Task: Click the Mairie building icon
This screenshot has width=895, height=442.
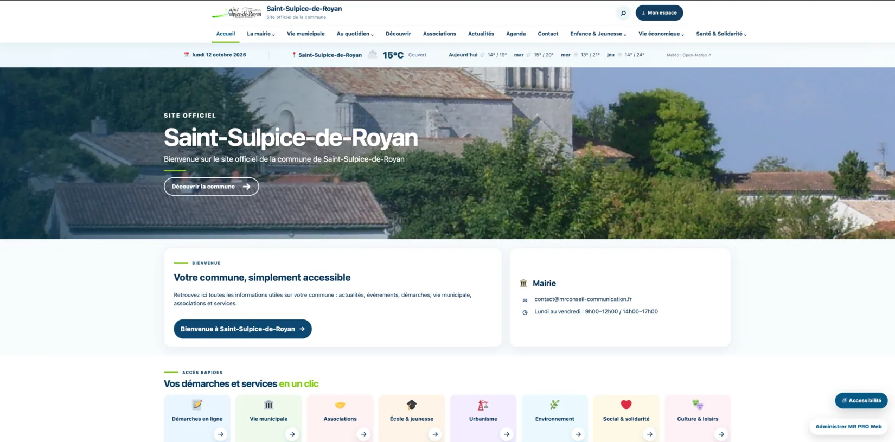Action: click(x=523, y=283)
